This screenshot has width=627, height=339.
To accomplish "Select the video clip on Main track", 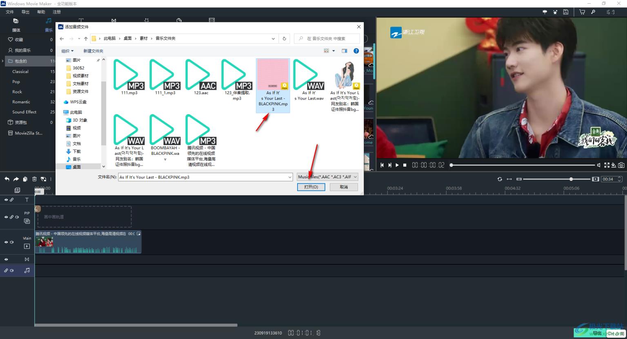I will (88, 242).
